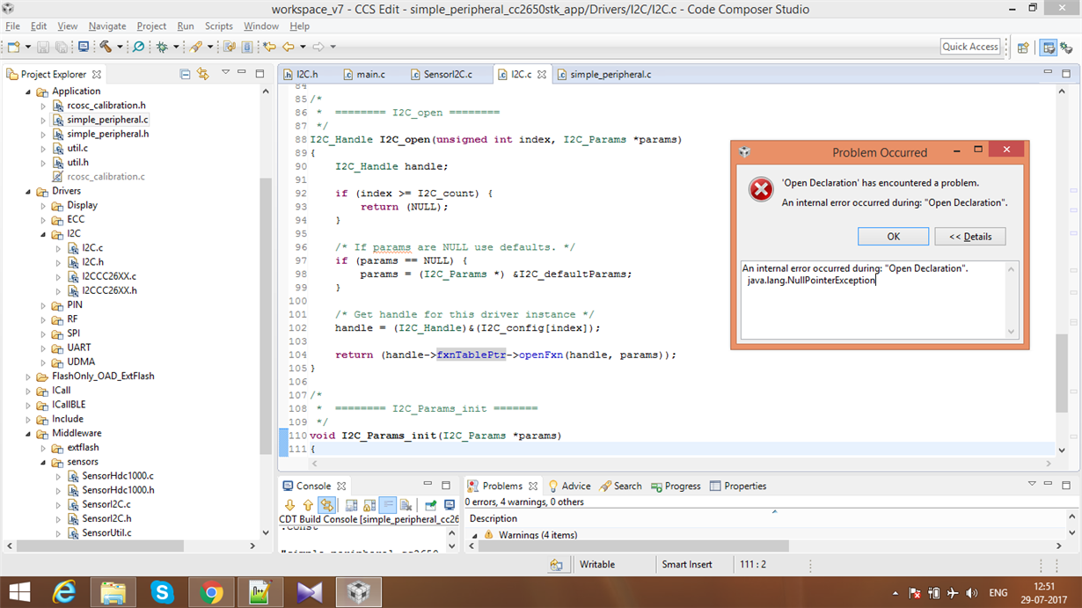Image resolution: width=1082 pixels, height=608 pixels.
Task: Click the crossed magnifier icon in toolbar
Action: (x=139, y=47)
